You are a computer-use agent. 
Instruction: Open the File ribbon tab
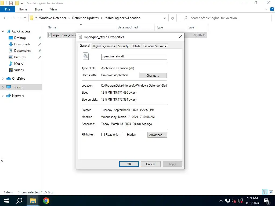(8, 9)
